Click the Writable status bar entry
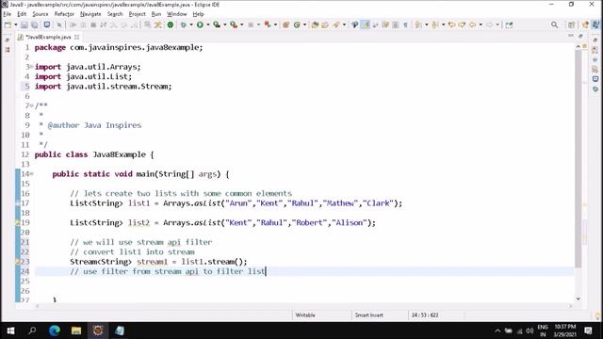 coord(305,315)
